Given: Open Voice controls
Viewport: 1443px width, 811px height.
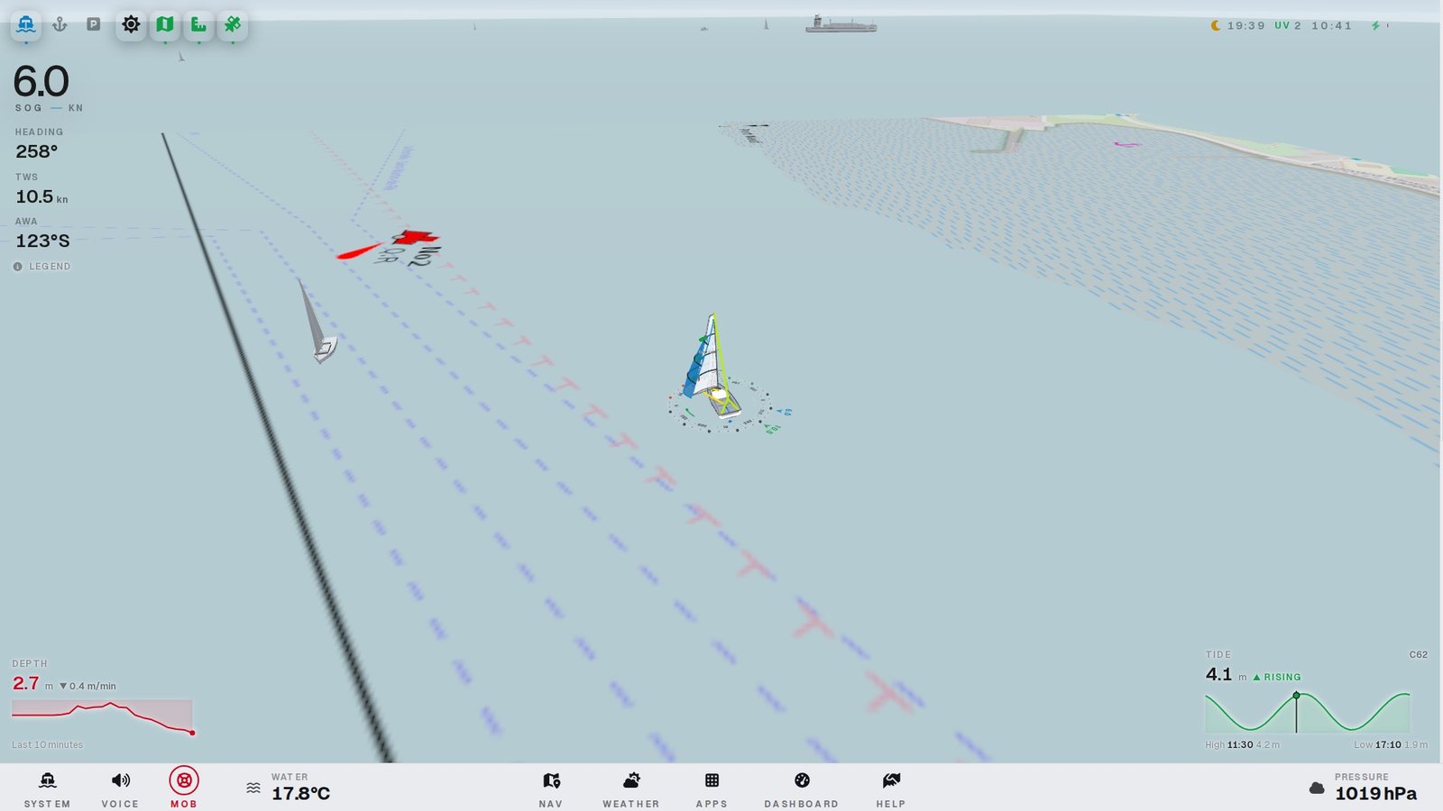Looking at the screenshot, I should [x=120, y=788].
